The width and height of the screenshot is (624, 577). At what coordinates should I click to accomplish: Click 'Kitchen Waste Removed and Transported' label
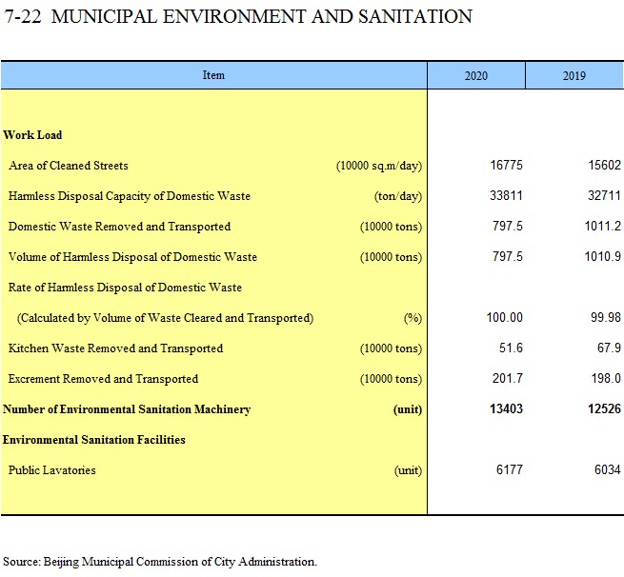(115, 348)
